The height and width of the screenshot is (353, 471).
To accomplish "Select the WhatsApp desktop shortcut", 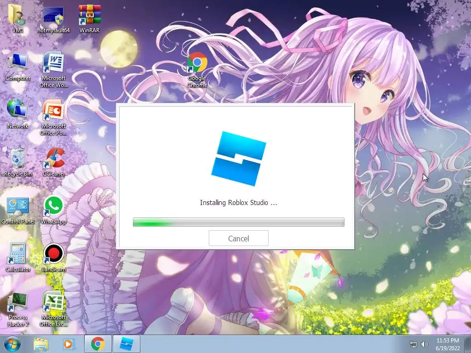I will pyautogui.click(x=53, y=210).
